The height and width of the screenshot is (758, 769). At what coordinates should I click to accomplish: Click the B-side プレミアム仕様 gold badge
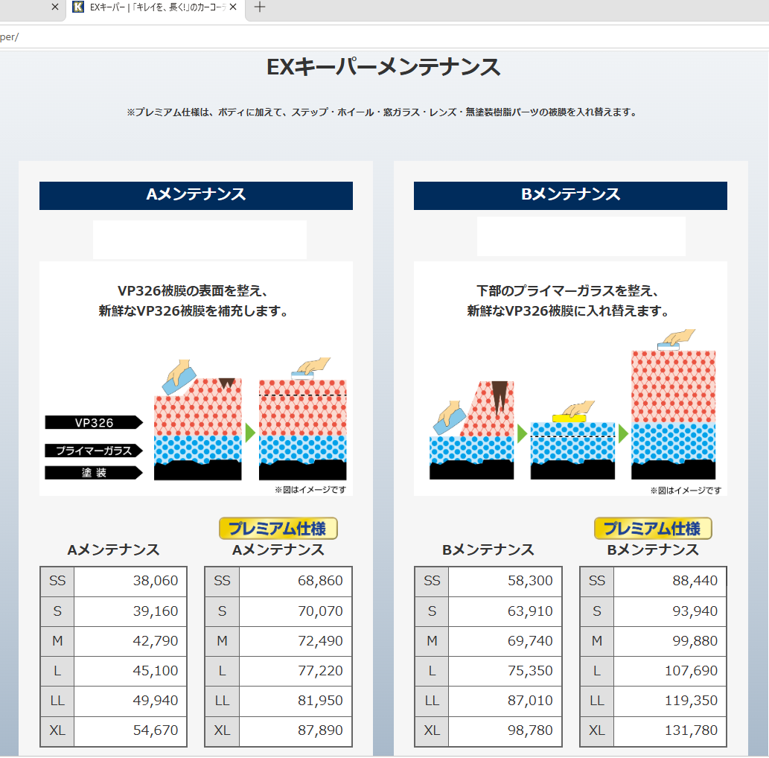pyautogui.click(x=653, y=529)
